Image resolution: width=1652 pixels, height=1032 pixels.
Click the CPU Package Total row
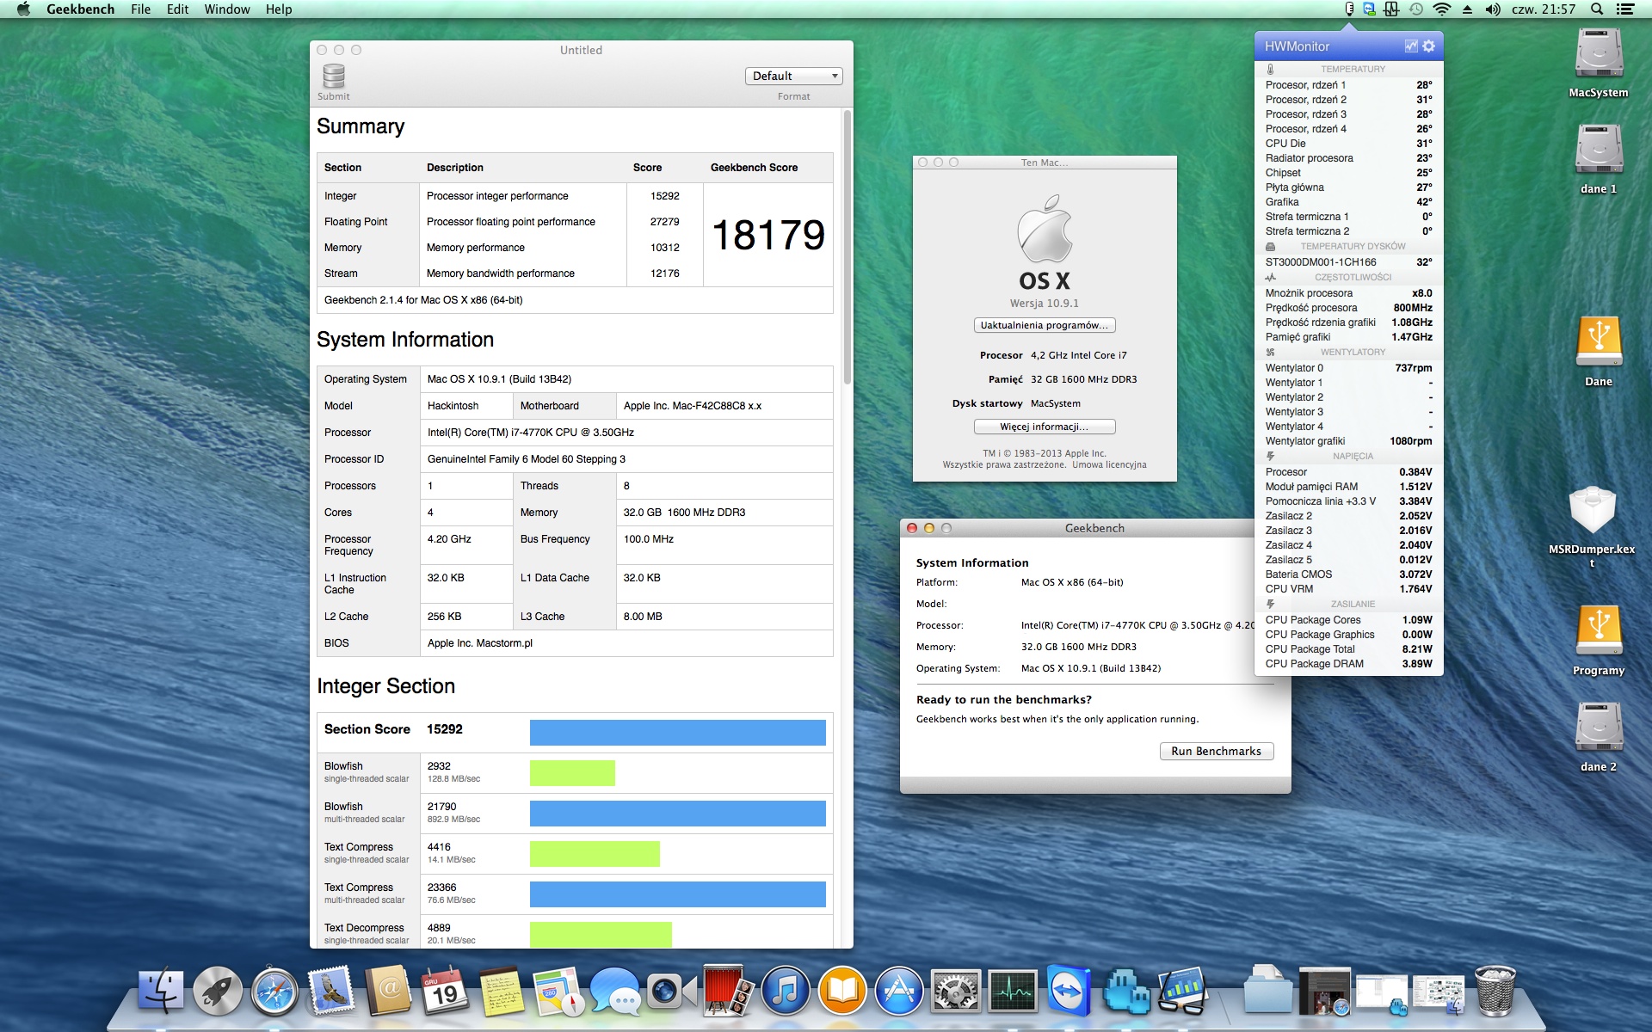point(1348,649)
